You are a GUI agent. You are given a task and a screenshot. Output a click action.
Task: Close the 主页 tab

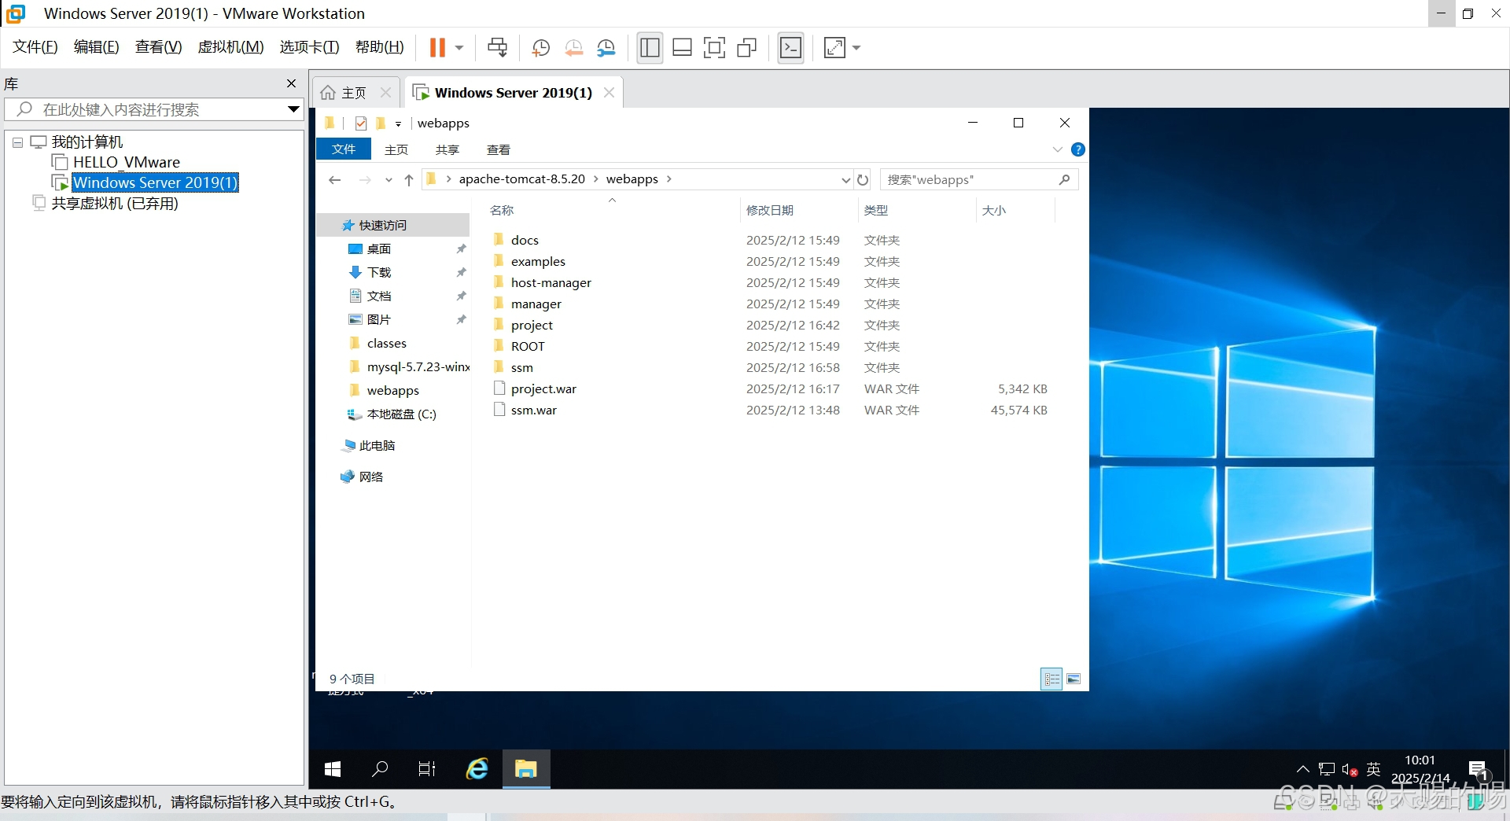click(385, 93)
